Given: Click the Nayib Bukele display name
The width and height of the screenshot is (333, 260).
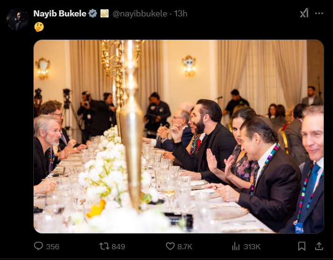Looking at the screenshot, I should click(59, 14).
